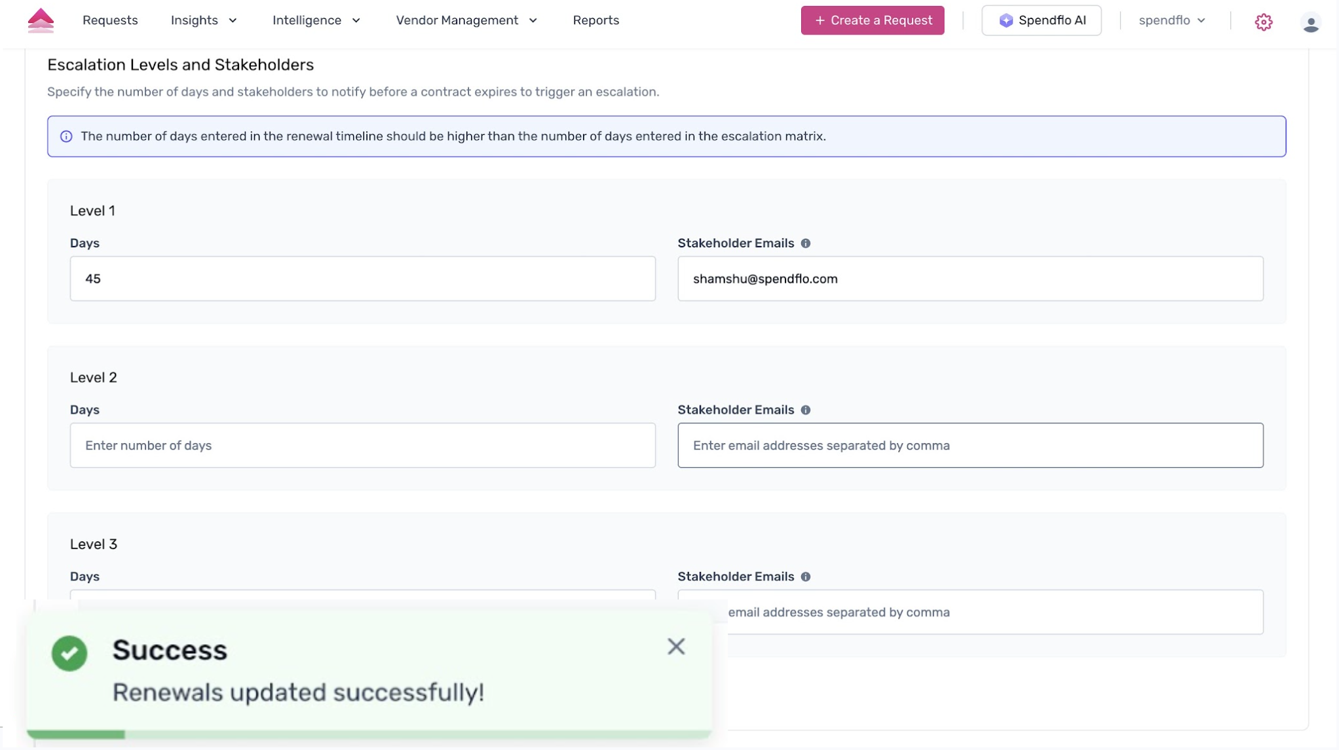Focus the Level 2 Days input field

(362, 446)
